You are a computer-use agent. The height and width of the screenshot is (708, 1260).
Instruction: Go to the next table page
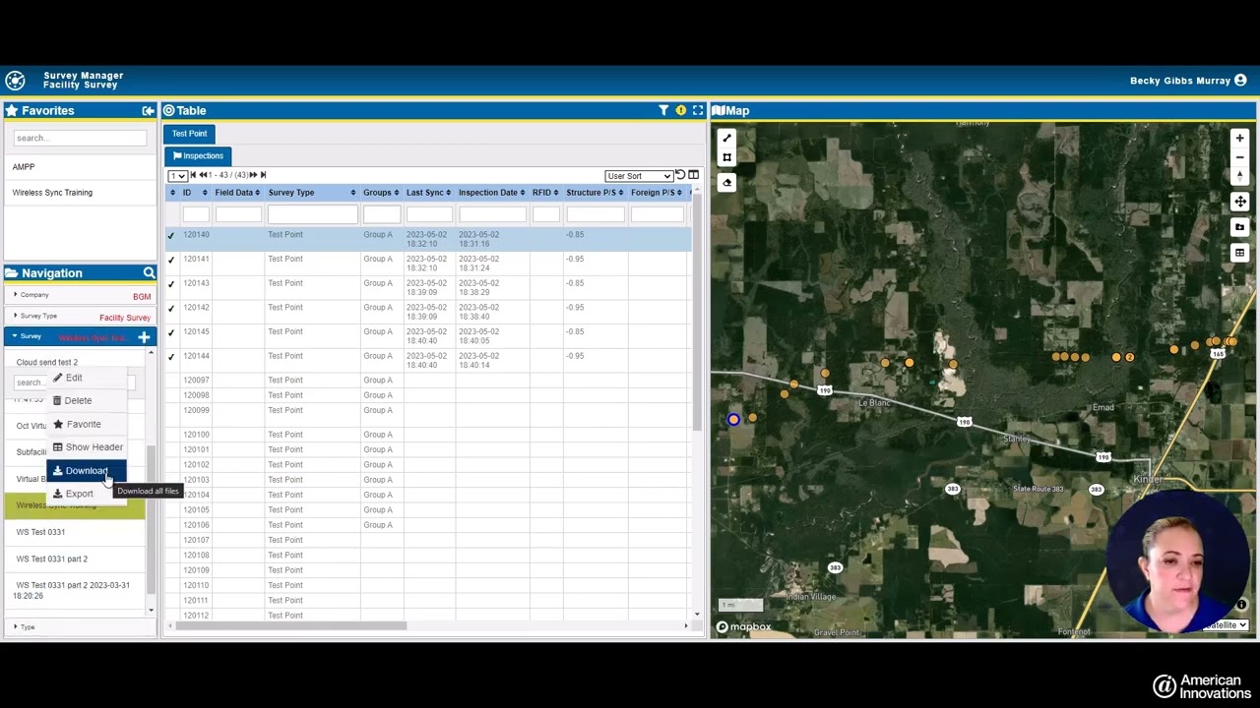tap(252, 175)
